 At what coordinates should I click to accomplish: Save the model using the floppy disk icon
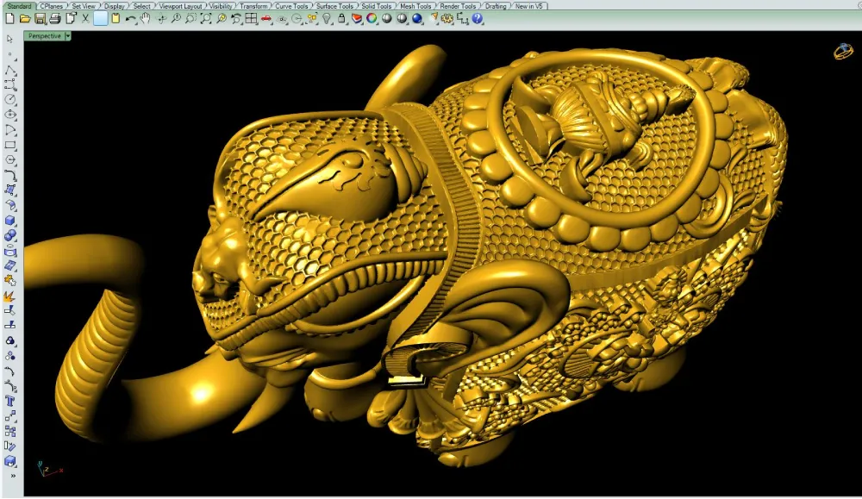pyautogui.click(x=40, y=18)
